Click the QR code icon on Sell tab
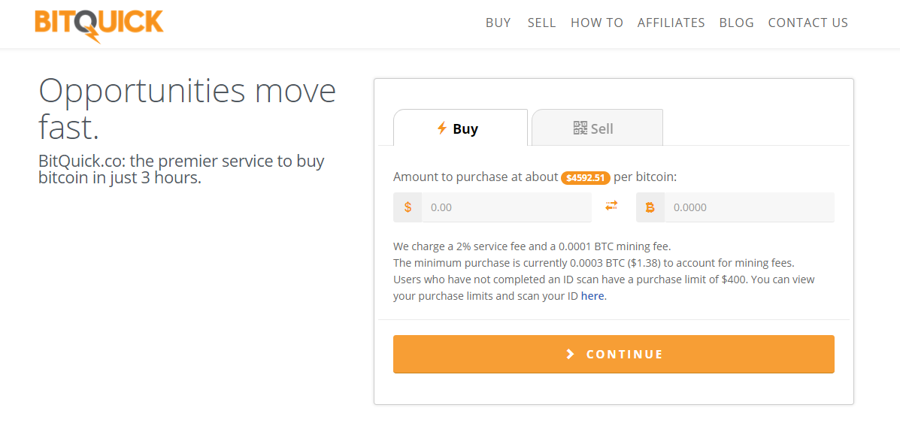Viewport: 900px width, 426px height. click(580, 128)
